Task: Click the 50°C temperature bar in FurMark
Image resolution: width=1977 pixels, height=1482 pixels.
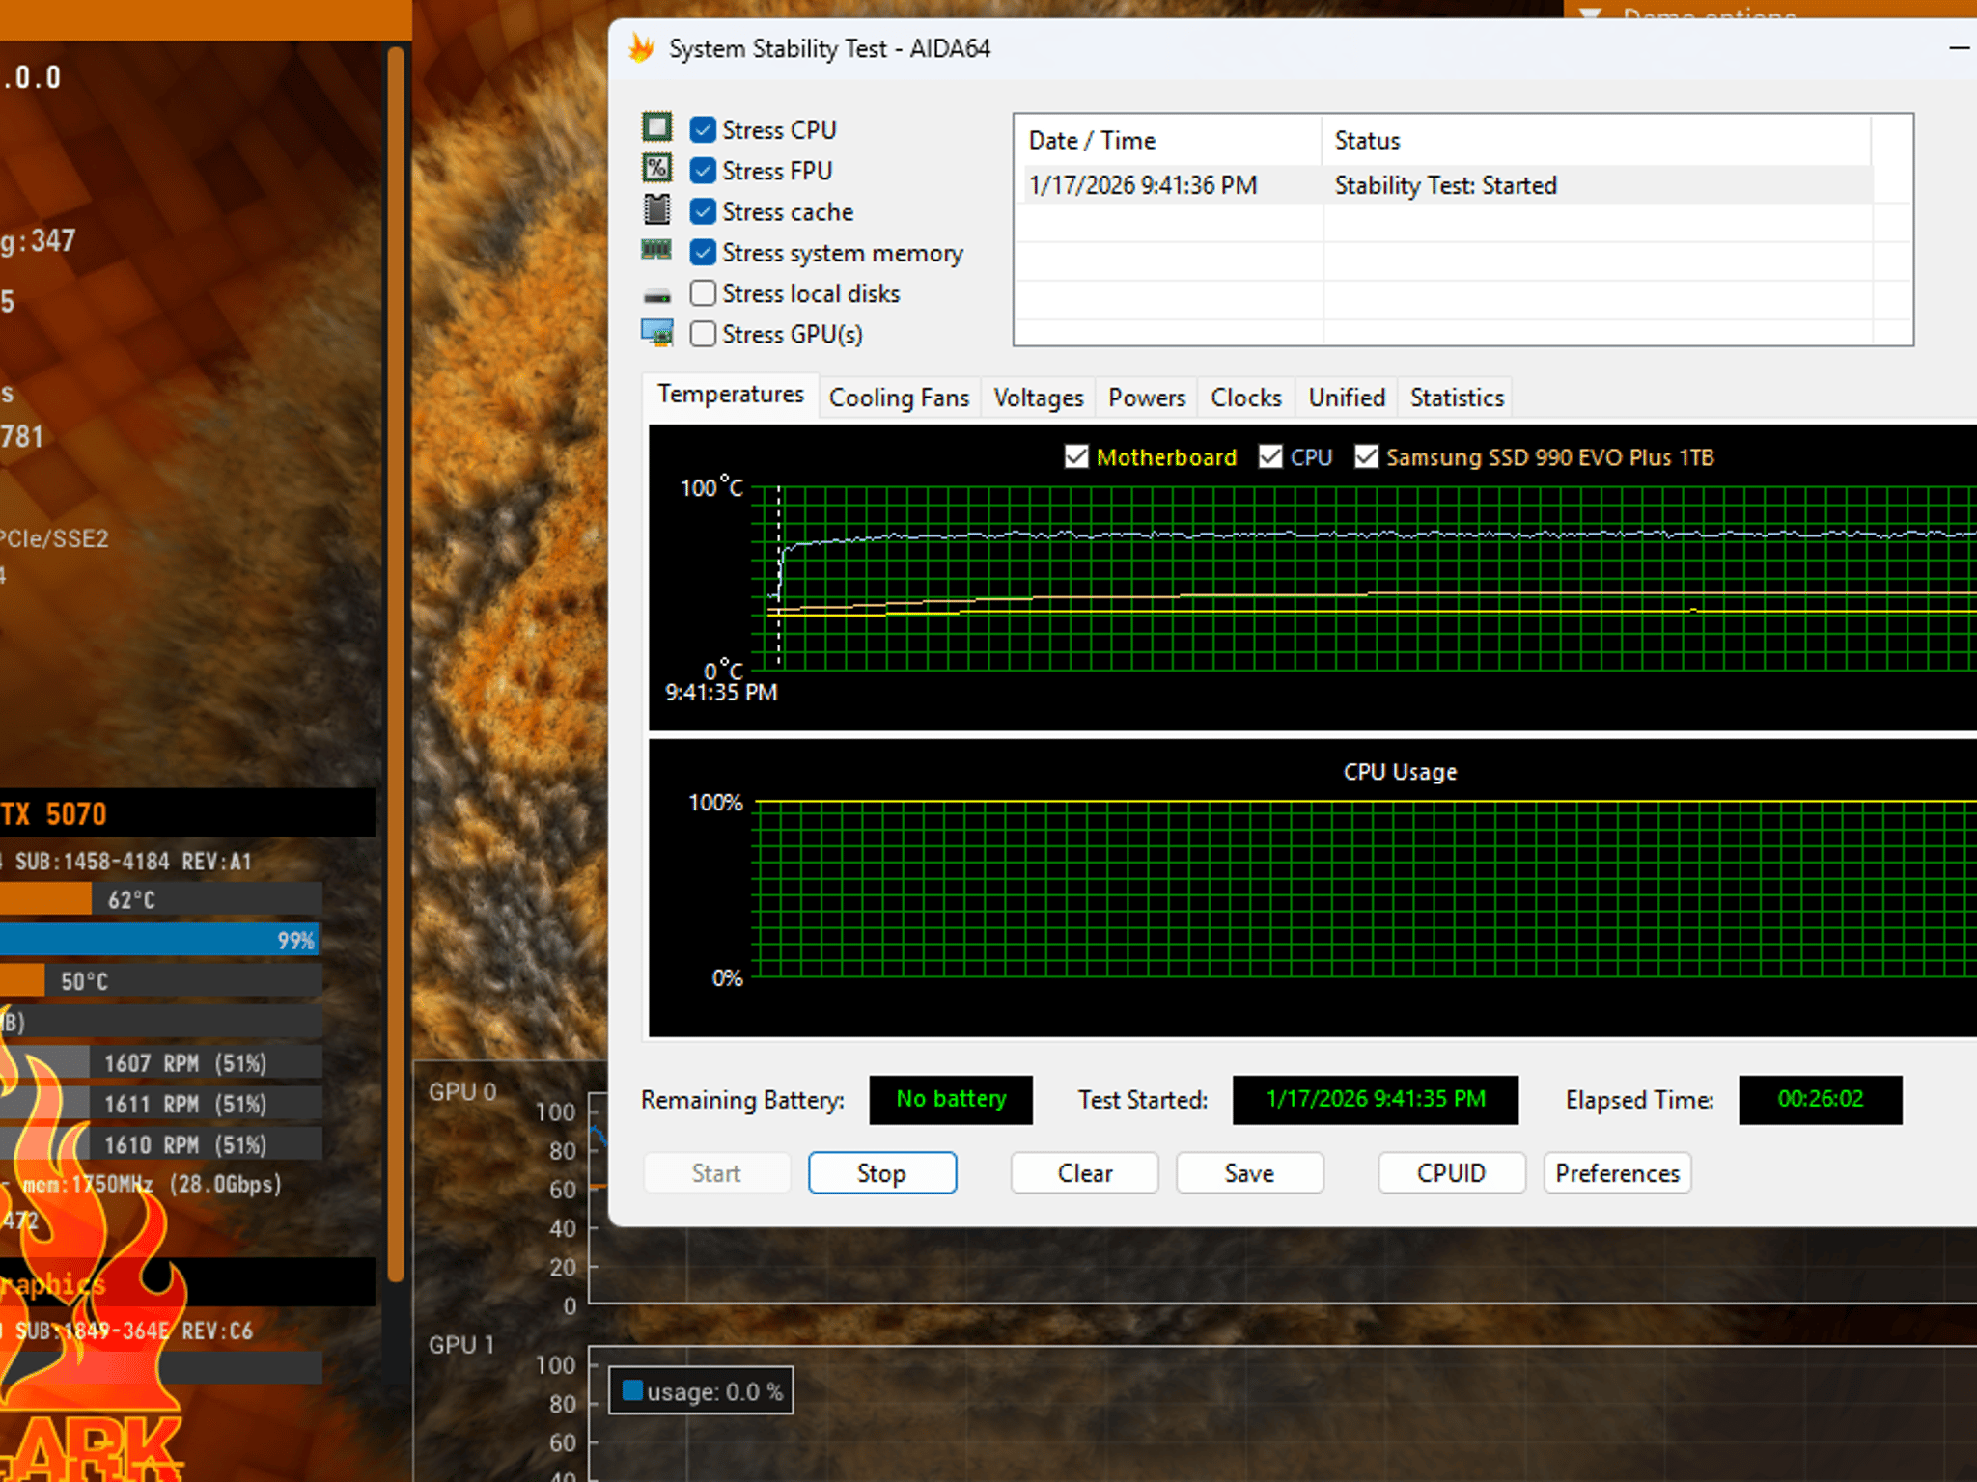Action: (x=159, y=981)
